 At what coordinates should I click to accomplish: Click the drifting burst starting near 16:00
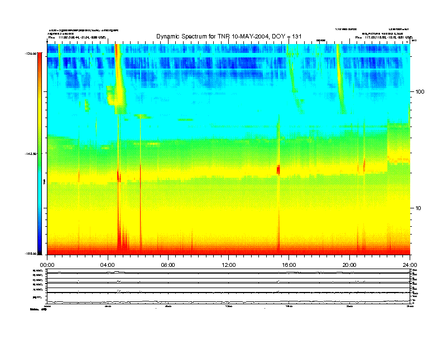[294, 79]
